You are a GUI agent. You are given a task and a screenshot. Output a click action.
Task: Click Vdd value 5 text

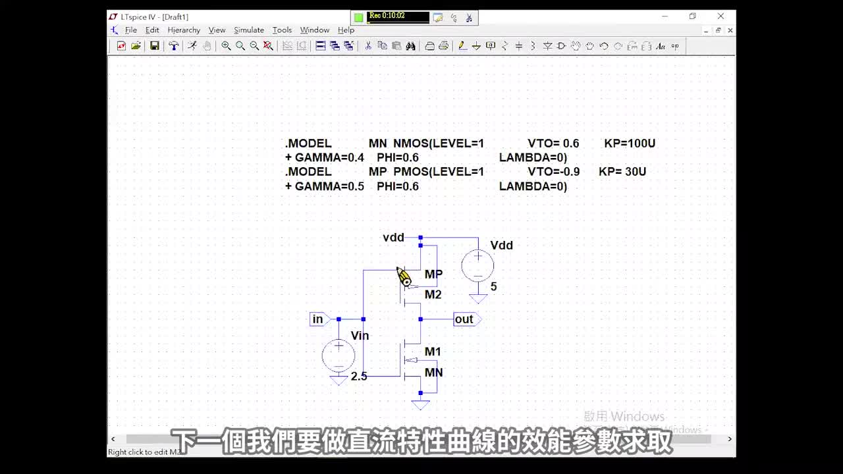tap(493, 287)
